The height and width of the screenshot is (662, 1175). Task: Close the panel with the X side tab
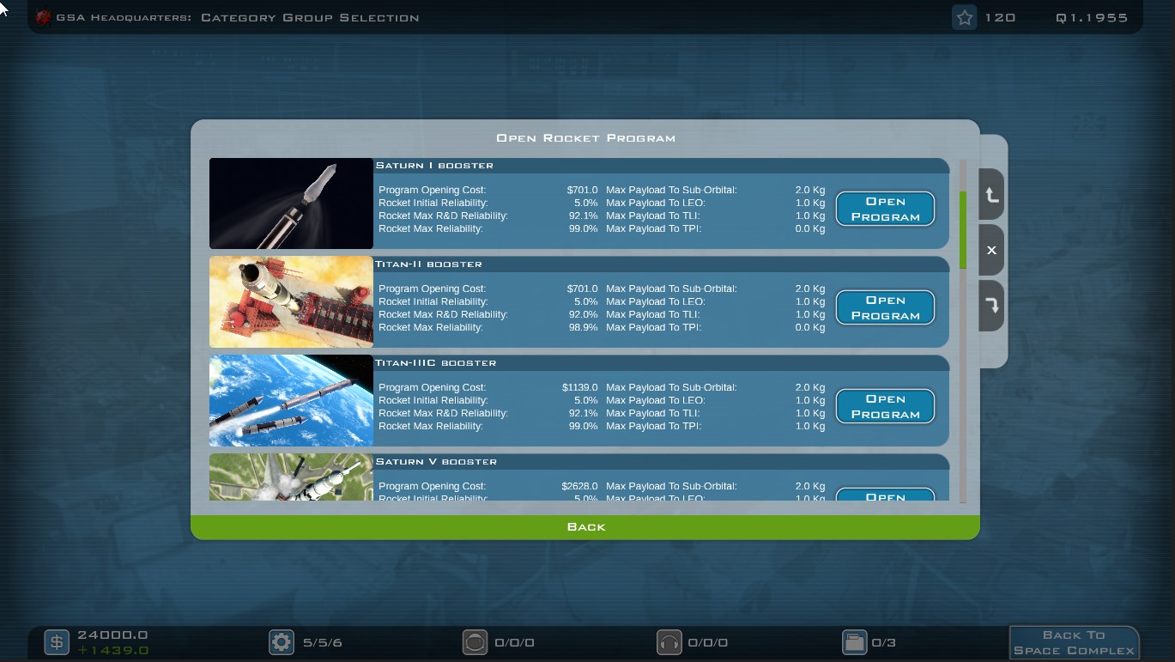[991, 251]
